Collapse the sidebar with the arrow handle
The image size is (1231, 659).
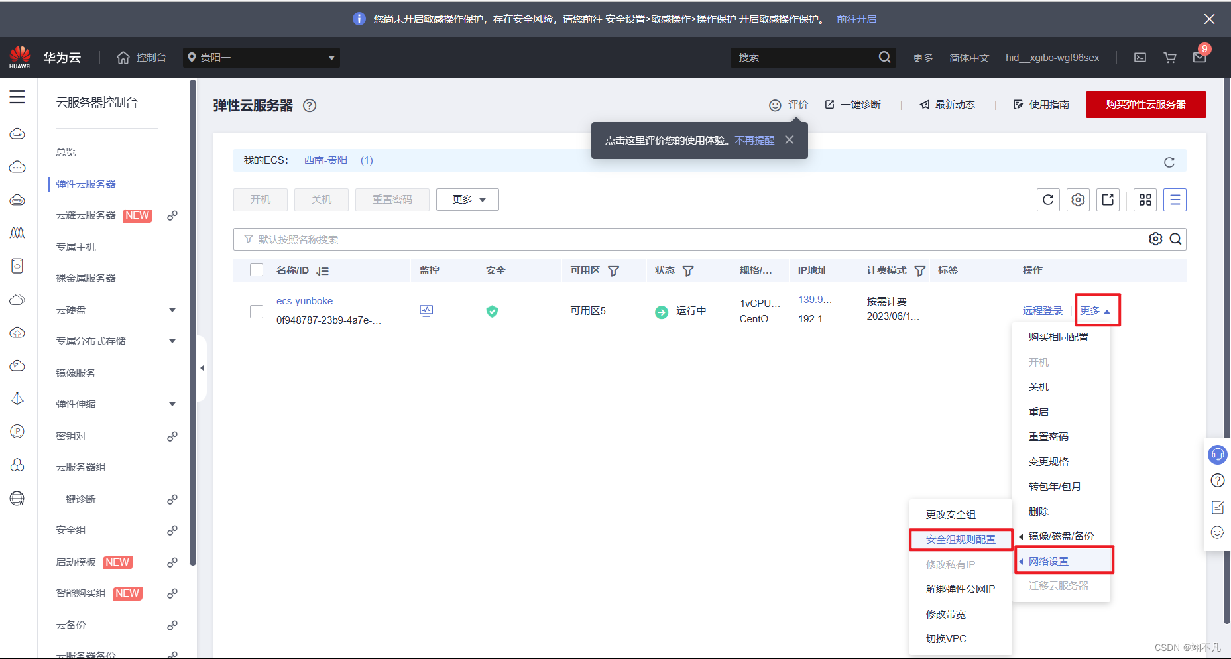[x=202, y=368]
